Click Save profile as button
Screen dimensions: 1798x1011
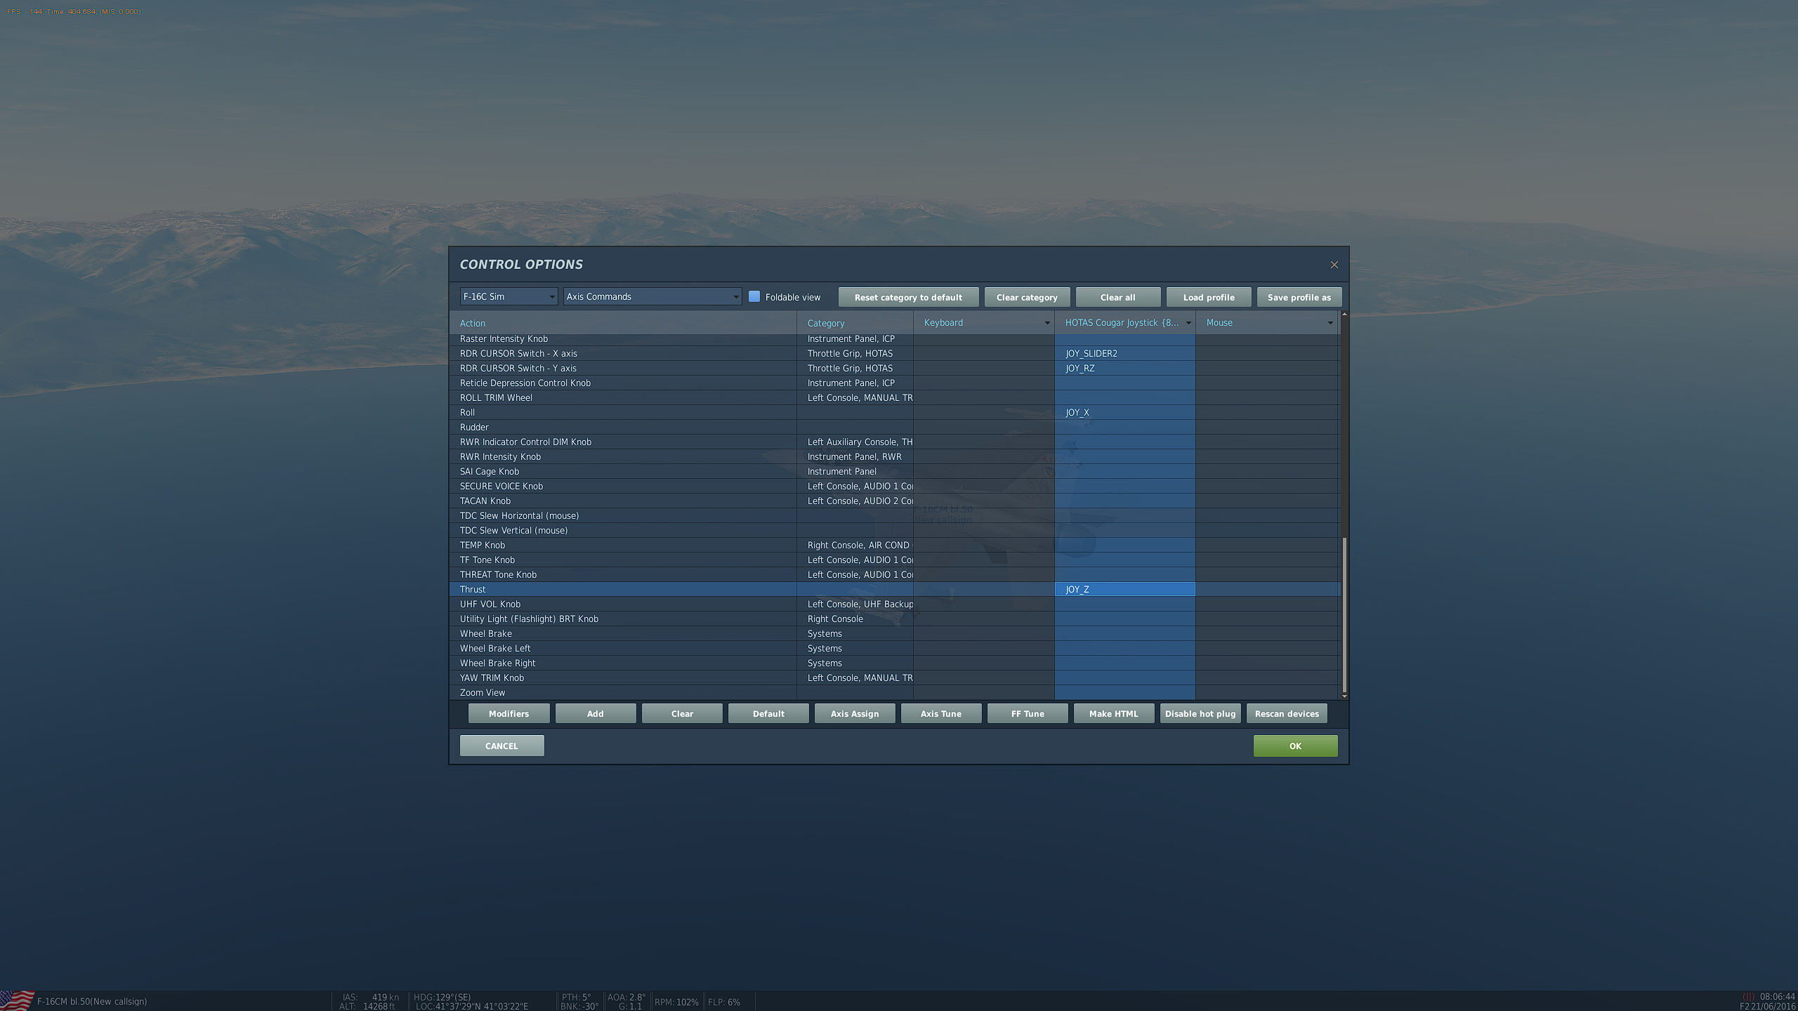click(1299, 297)
